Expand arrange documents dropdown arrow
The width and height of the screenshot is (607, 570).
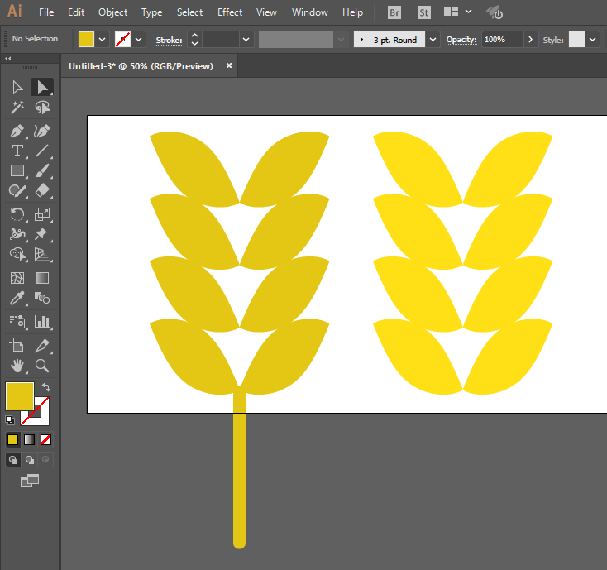point(468,12)
